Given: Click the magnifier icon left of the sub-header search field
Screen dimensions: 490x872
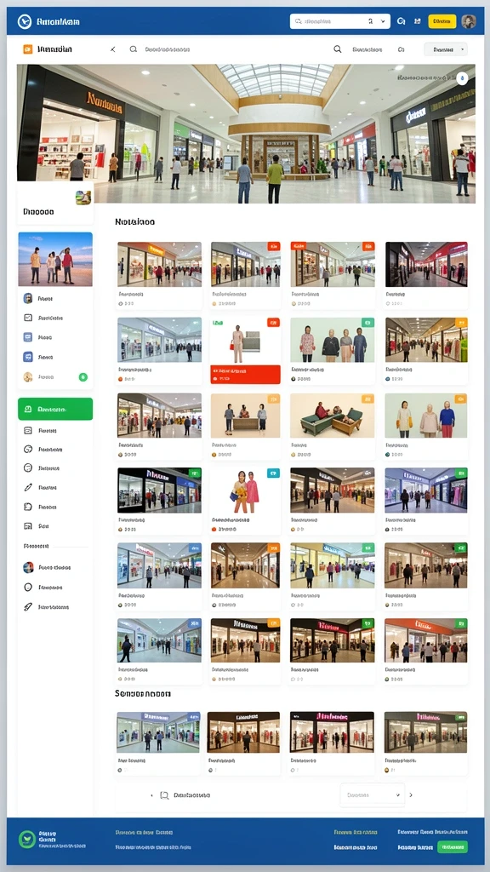Looking at the screenshot, I should [x=134, y=49].
